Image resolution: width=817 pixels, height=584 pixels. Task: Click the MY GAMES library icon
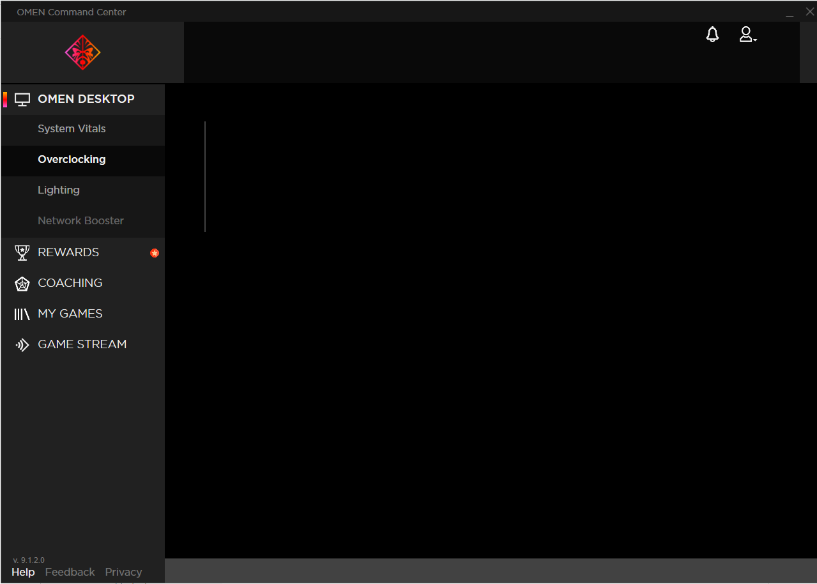point(22,314)
